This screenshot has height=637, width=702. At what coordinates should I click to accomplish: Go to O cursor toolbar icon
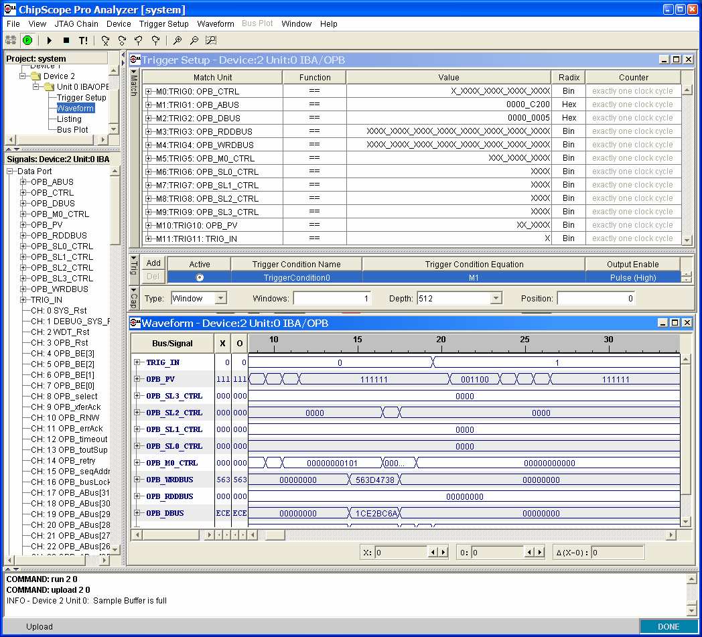pos(122,41)
